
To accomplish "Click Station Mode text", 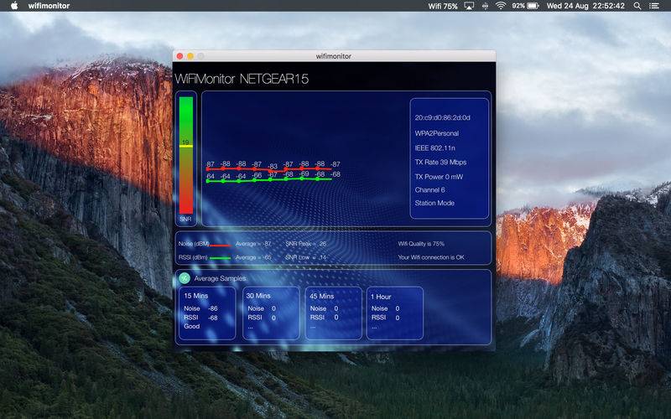I will click(x=434, y=203).
